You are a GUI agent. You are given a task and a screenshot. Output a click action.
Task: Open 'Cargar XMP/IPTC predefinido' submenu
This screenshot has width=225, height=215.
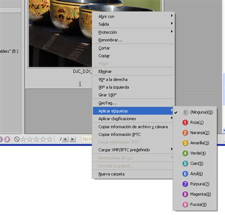click(x=133, y=150)
